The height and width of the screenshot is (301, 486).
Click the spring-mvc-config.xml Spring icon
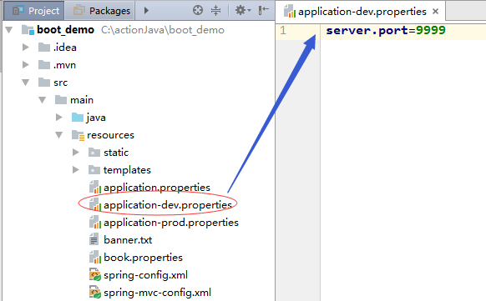pyautogui.click(x=95, y=293)
